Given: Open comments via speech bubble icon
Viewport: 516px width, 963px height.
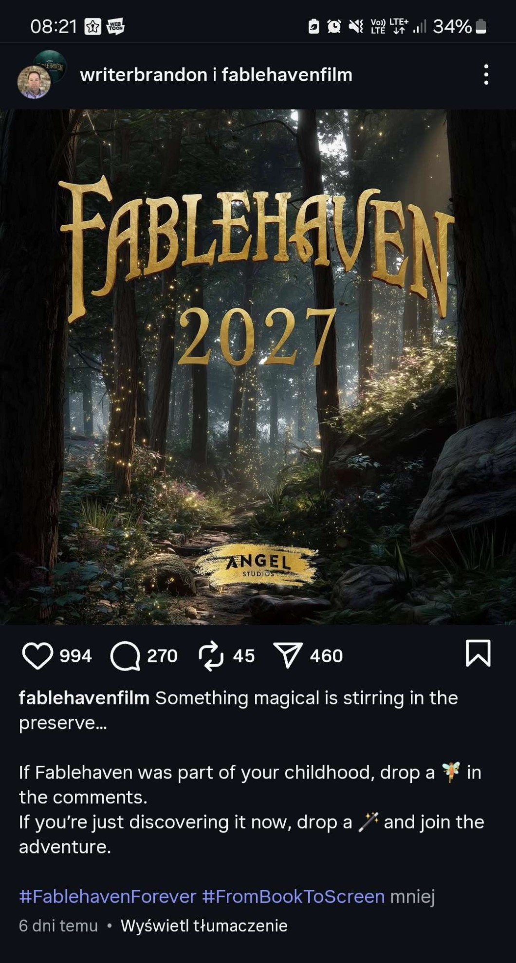Looking at the screenshot, I should (125, 656).
